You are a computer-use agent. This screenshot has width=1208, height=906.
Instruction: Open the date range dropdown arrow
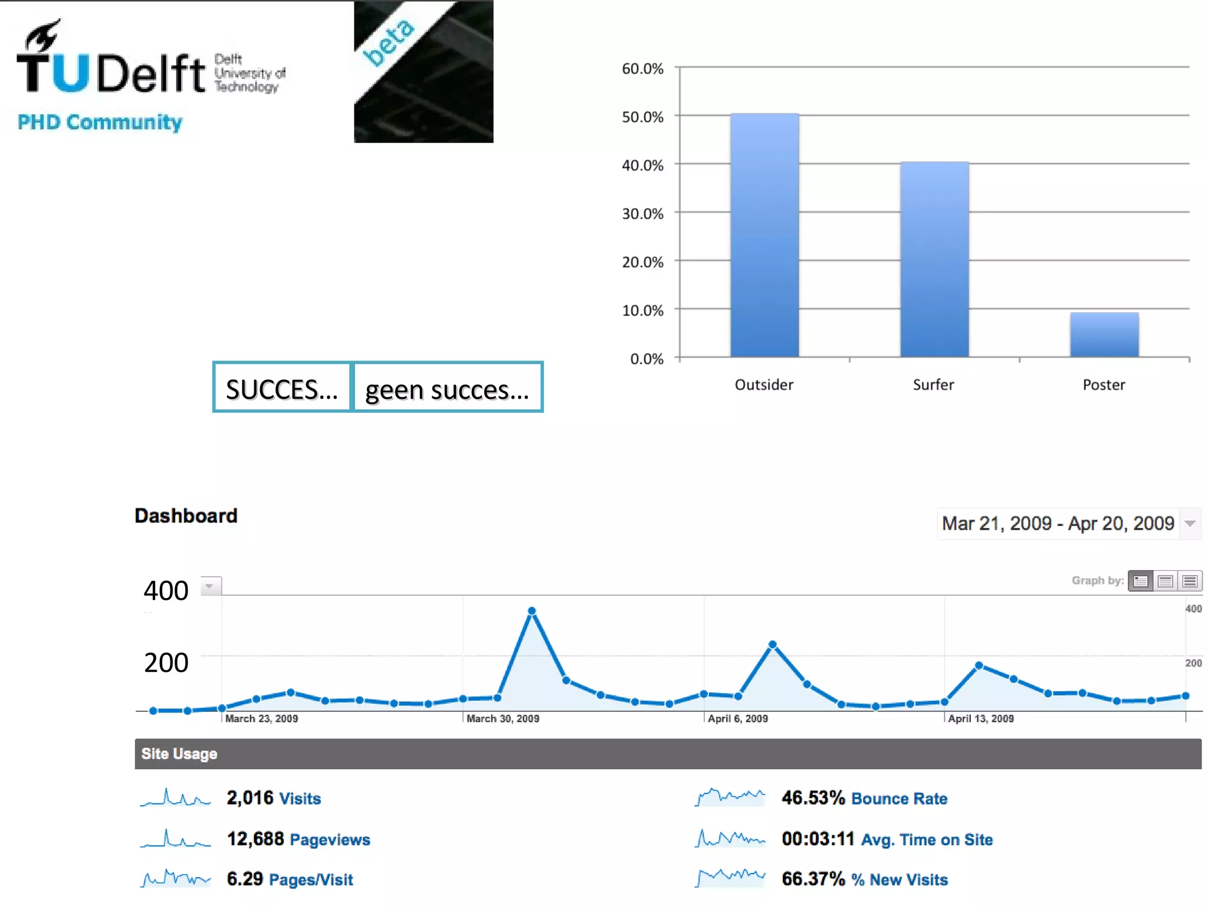click(x=1190, y=523)
